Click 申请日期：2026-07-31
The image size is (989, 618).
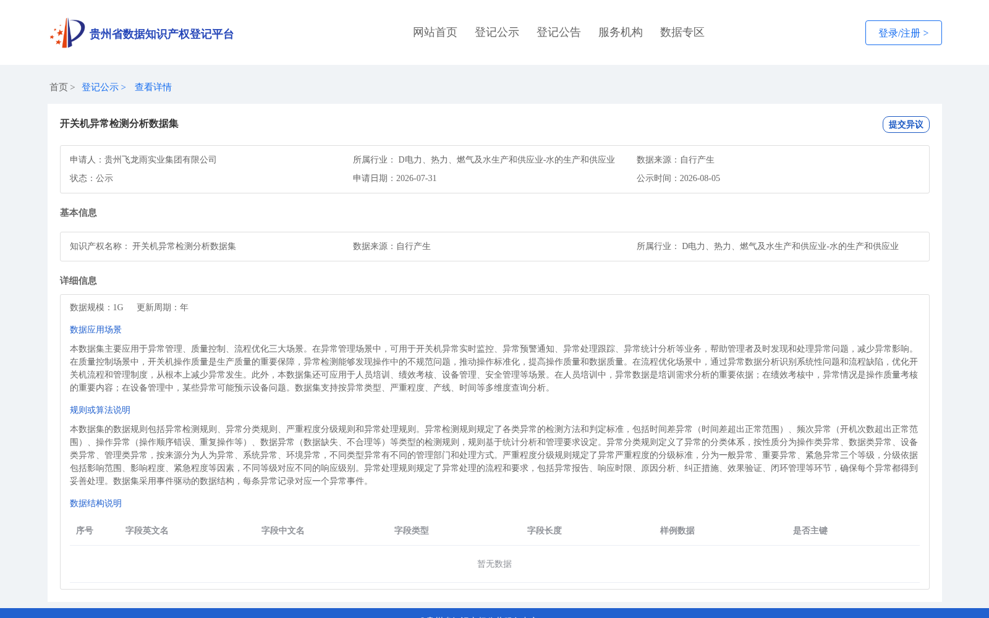coord(395,178)
